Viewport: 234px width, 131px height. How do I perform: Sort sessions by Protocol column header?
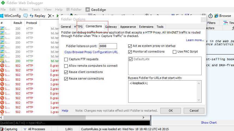click(32, 23)
